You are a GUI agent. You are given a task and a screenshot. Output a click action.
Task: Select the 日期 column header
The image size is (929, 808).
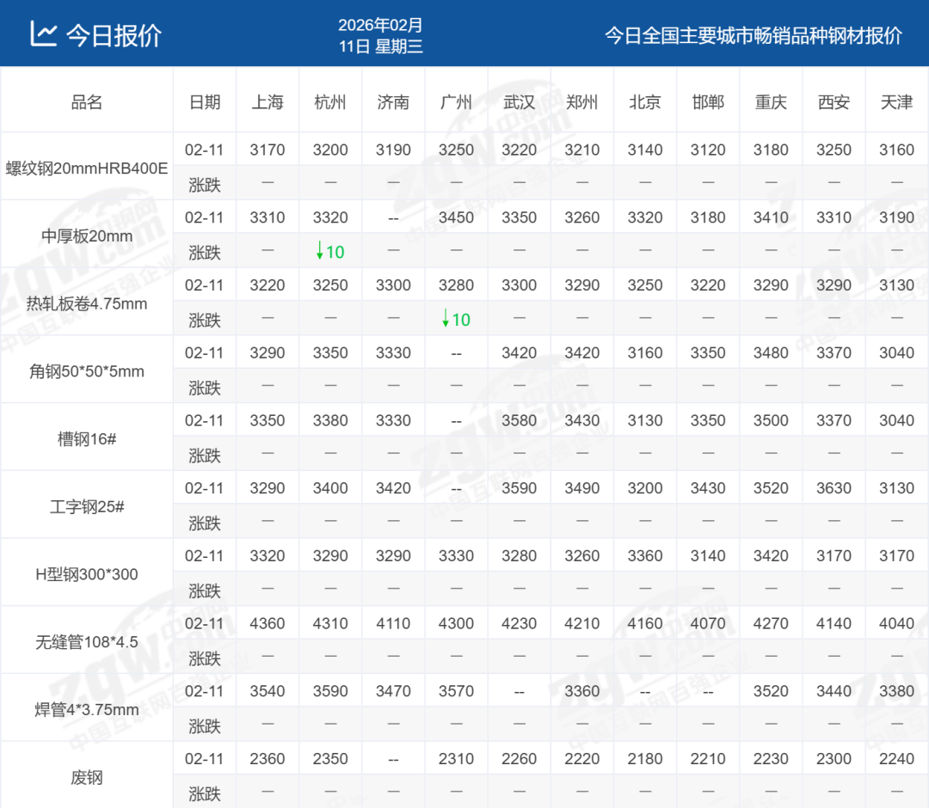click(204, 102)
